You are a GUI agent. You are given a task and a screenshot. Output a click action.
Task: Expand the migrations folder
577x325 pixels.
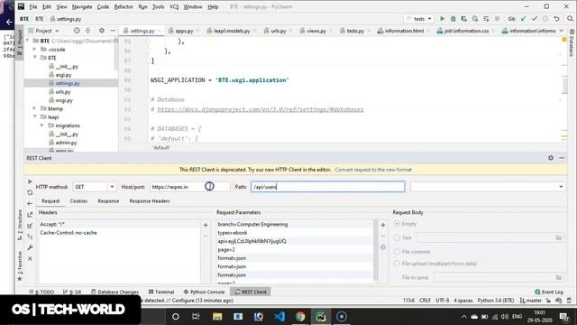pos(42,125)
